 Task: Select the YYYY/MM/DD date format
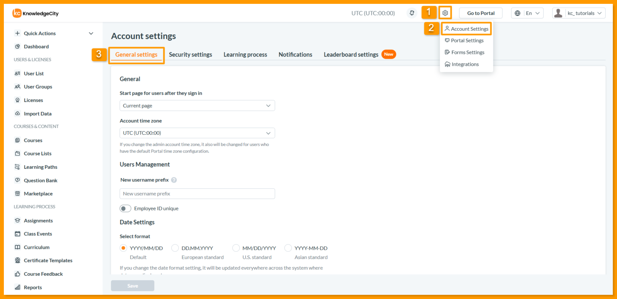coord(123,248)
